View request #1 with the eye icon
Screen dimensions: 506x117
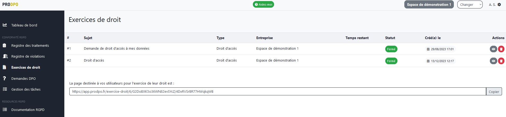point(493,49)
